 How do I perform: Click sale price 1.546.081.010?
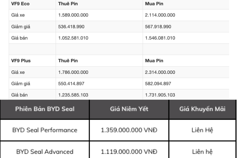point(160,38)
